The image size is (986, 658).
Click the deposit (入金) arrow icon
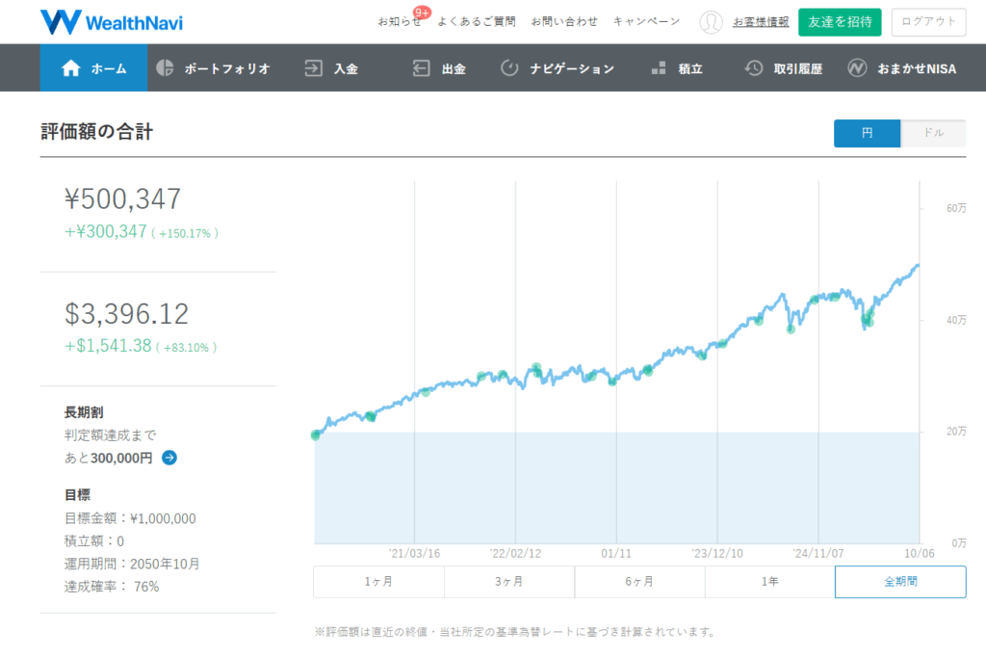coord(313,68)
